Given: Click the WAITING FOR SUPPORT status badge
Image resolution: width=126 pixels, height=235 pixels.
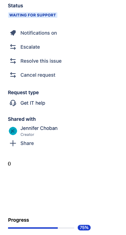Looking at the screenshot, I should pyautogui.click(x=33, y=15).
